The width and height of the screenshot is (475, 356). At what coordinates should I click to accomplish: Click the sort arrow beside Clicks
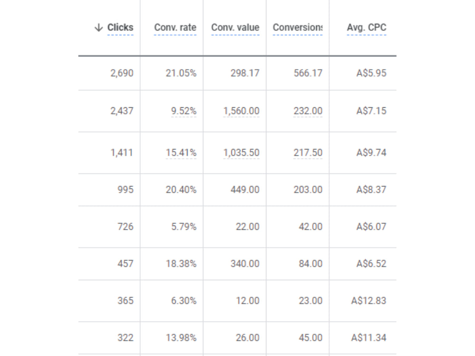coord(98,28)
